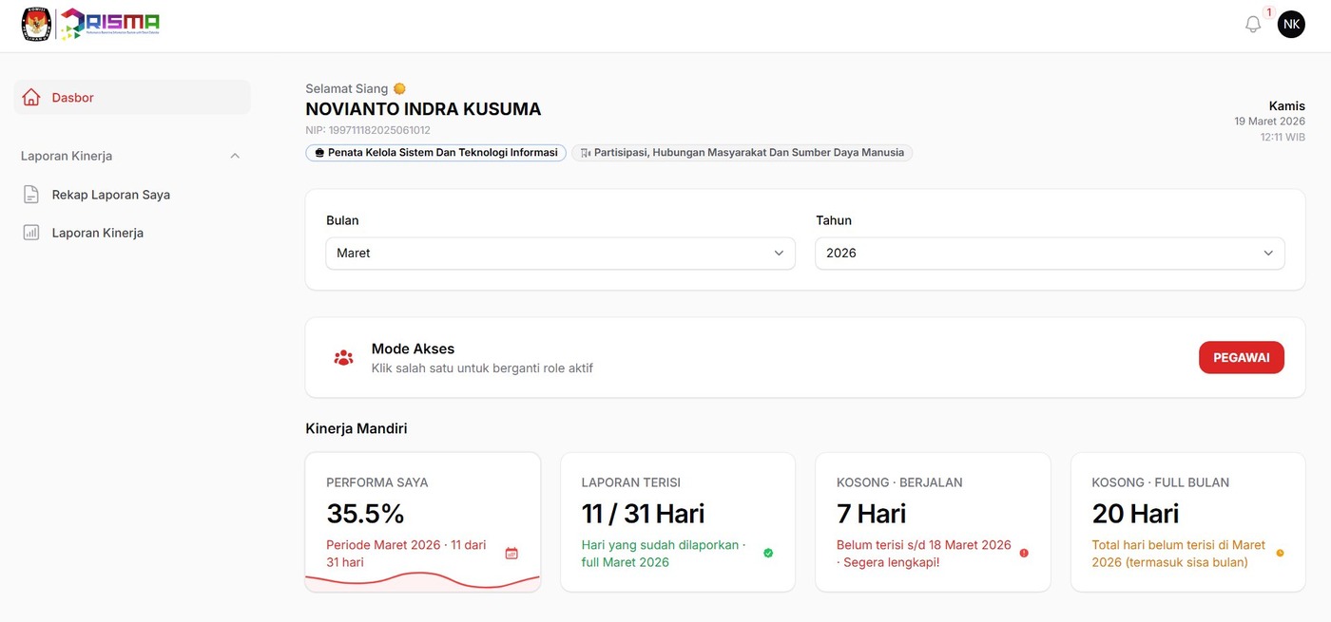Open Rekap Laporan Saya from the sidebar

click(x=110, y=194)
